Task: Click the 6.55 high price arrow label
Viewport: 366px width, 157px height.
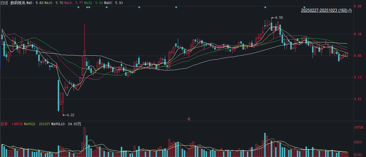Action: (278, 18)
